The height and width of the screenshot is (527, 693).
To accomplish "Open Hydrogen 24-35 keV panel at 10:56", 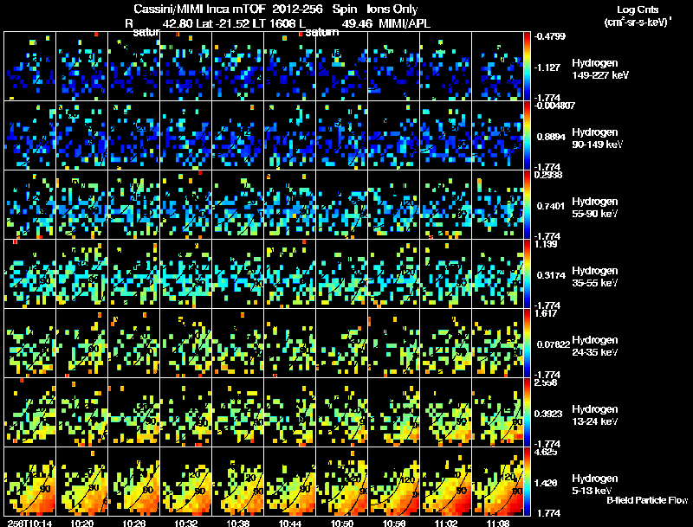I will point(394,344).
